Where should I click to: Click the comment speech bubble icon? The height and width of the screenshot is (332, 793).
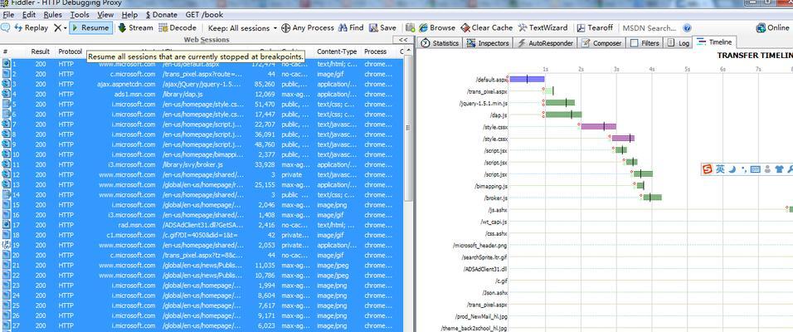point(6,28)
